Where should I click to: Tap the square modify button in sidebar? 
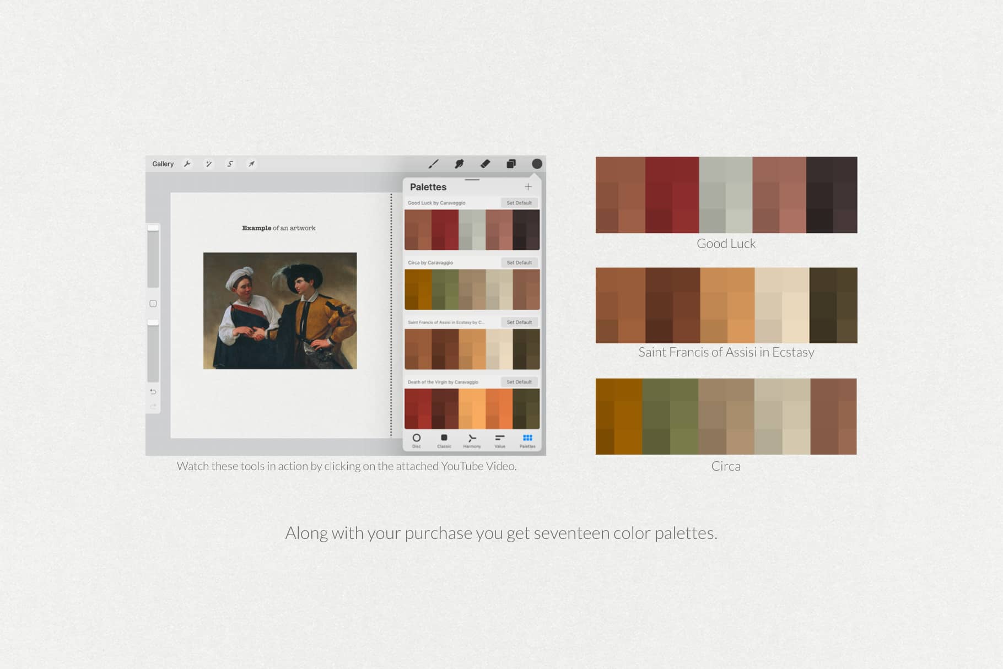point(153,304)
